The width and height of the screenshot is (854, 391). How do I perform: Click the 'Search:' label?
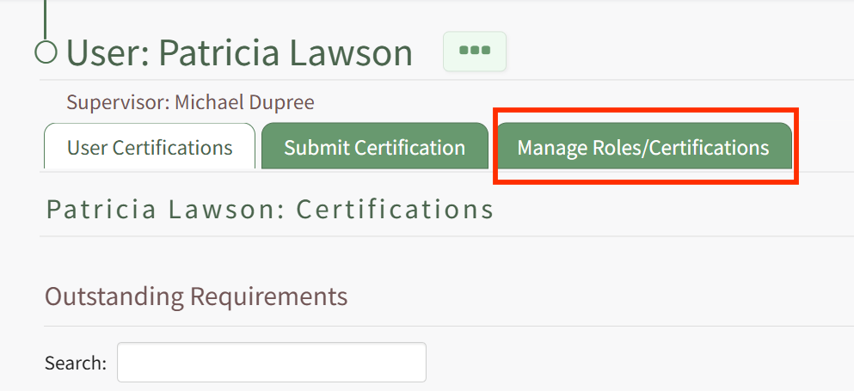coord(76,363)
